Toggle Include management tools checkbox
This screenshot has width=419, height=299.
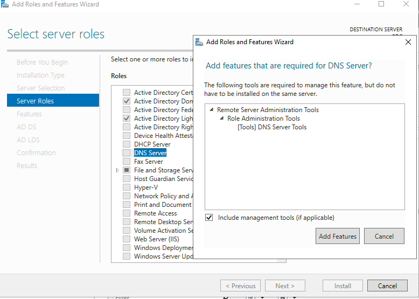click(209, 218)
